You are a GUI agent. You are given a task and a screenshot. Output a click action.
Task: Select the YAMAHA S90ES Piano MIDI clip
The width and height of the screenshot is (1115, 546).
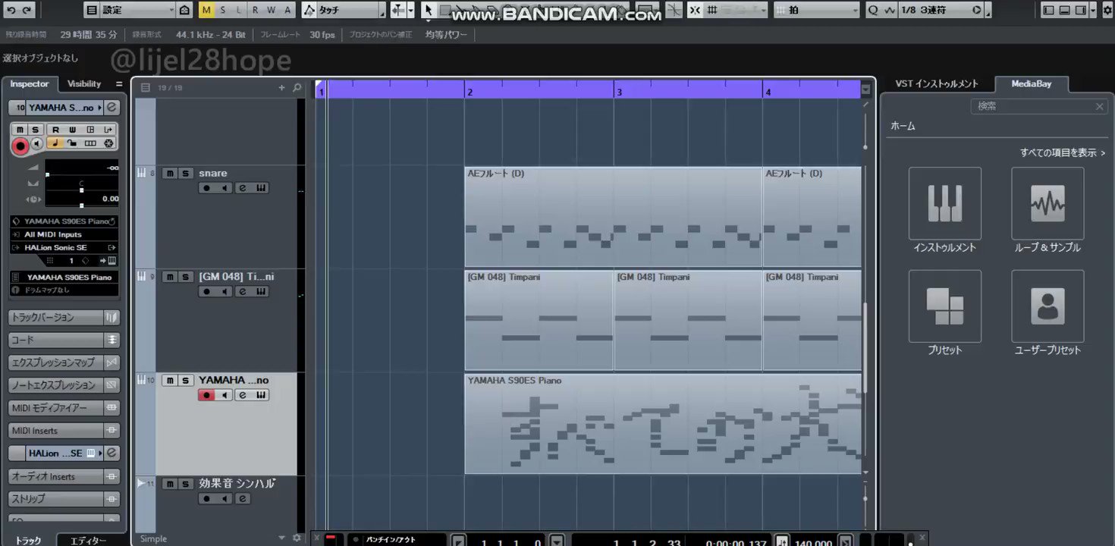click(x=663, y=424)
